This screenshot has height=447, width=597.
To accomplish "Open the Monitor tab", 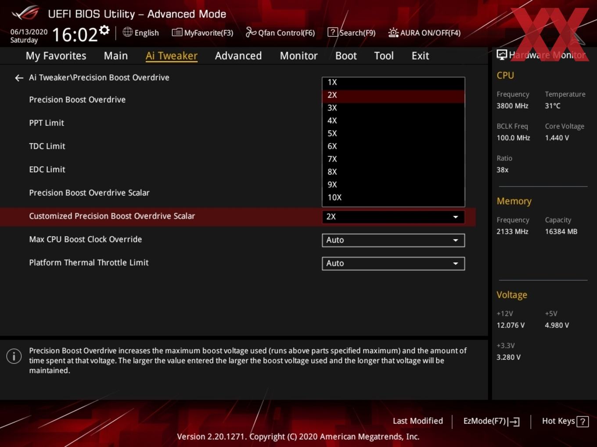I will pos(299,56).
